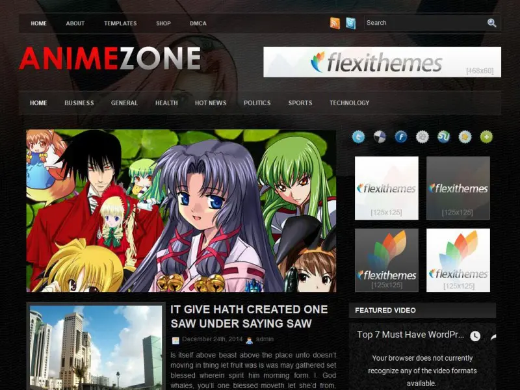Open the Twitter social badge in sidebar
520x390 pixels.
click(x=358, y=136)
